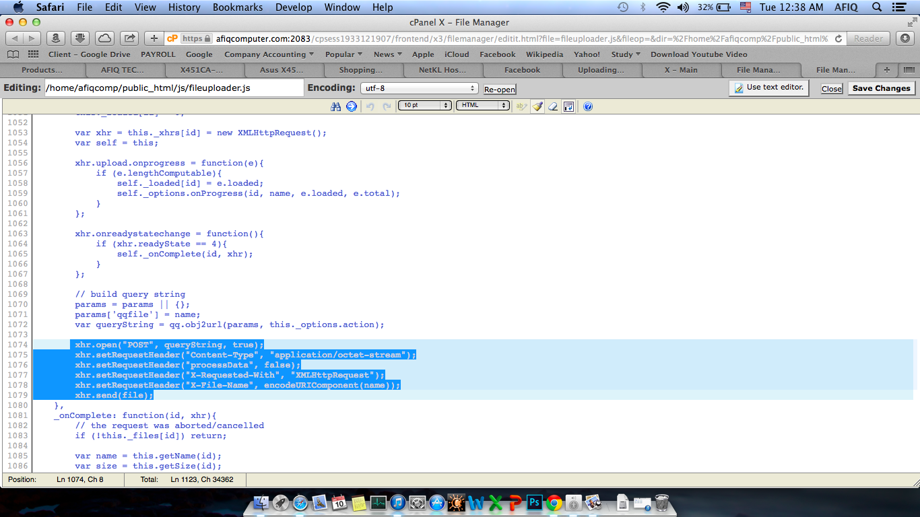Click the Wi-Fi status icon
The height and width of the screenshot is (517, 920).
pyautogui.click(x=663, y=7)
